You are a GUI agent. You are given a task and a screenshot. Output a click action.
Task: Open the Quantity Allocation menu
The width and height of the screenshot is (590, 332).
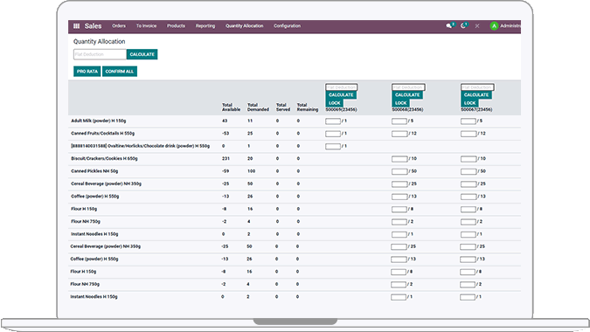pyautogui.click(x=245, y=26)
